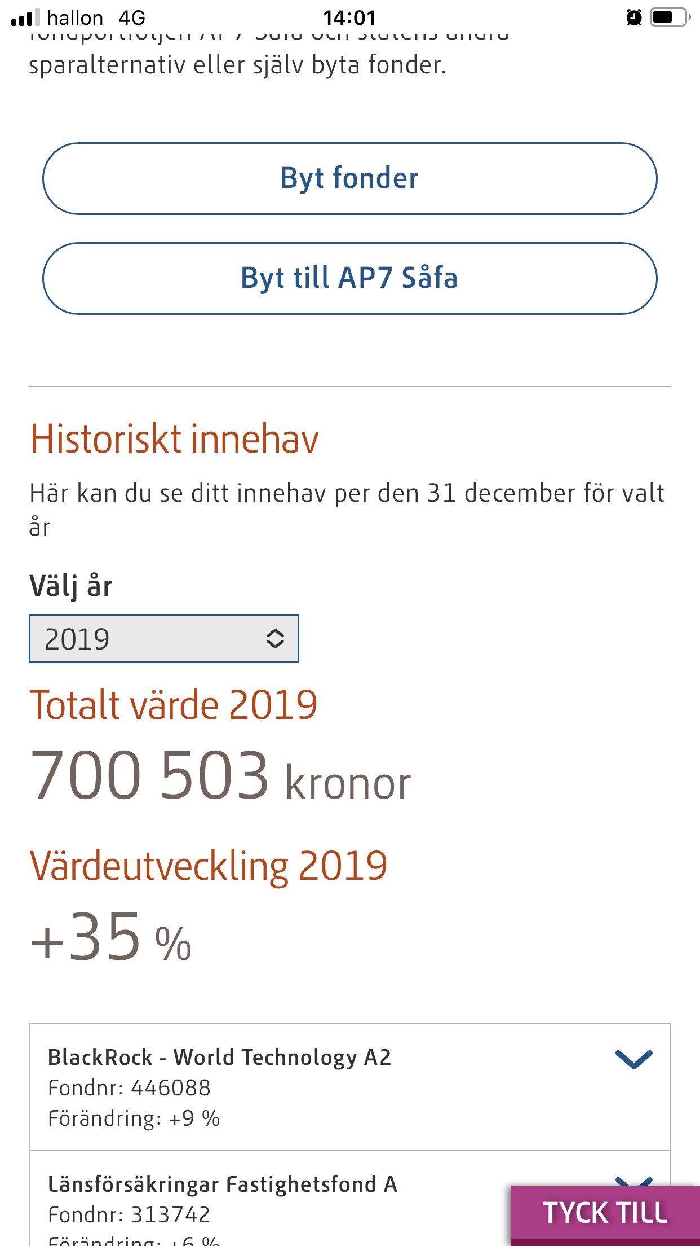This screenshot has width=700, height=1246.
Task: Tap the cellular signal strength icon
Action: coord(25,17)
